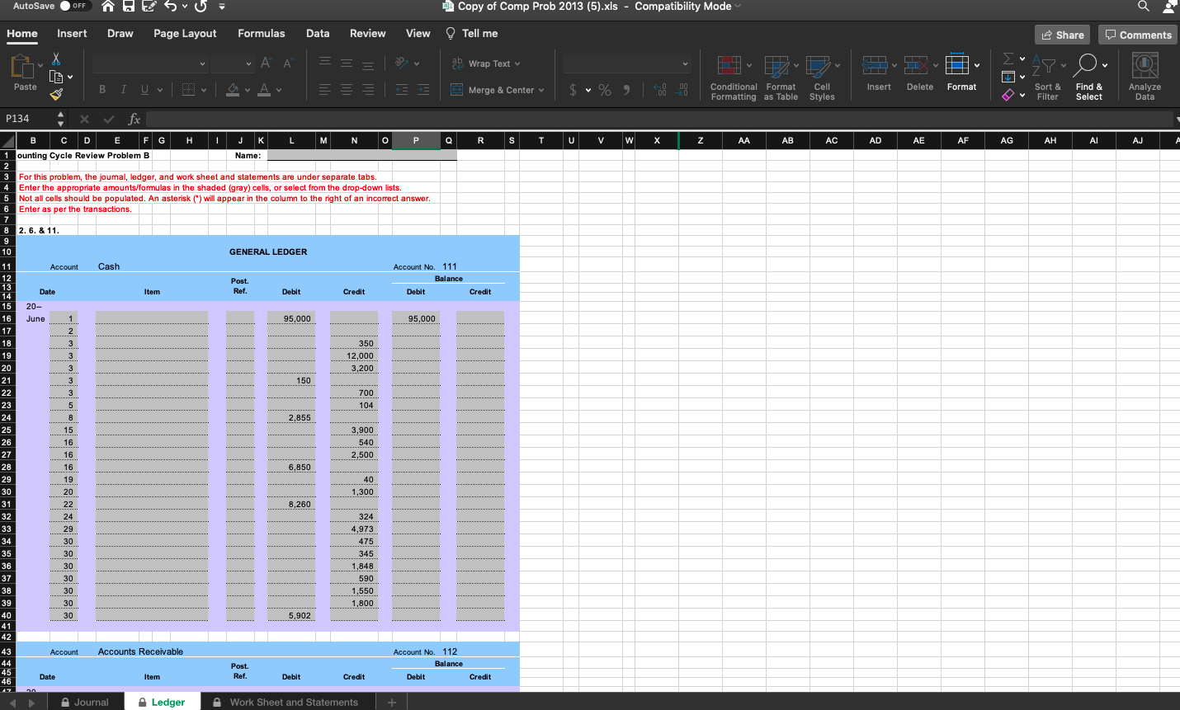Toggle Middle Align
This screenshot has height=710, width=1180.
click(x=347, y=63)
